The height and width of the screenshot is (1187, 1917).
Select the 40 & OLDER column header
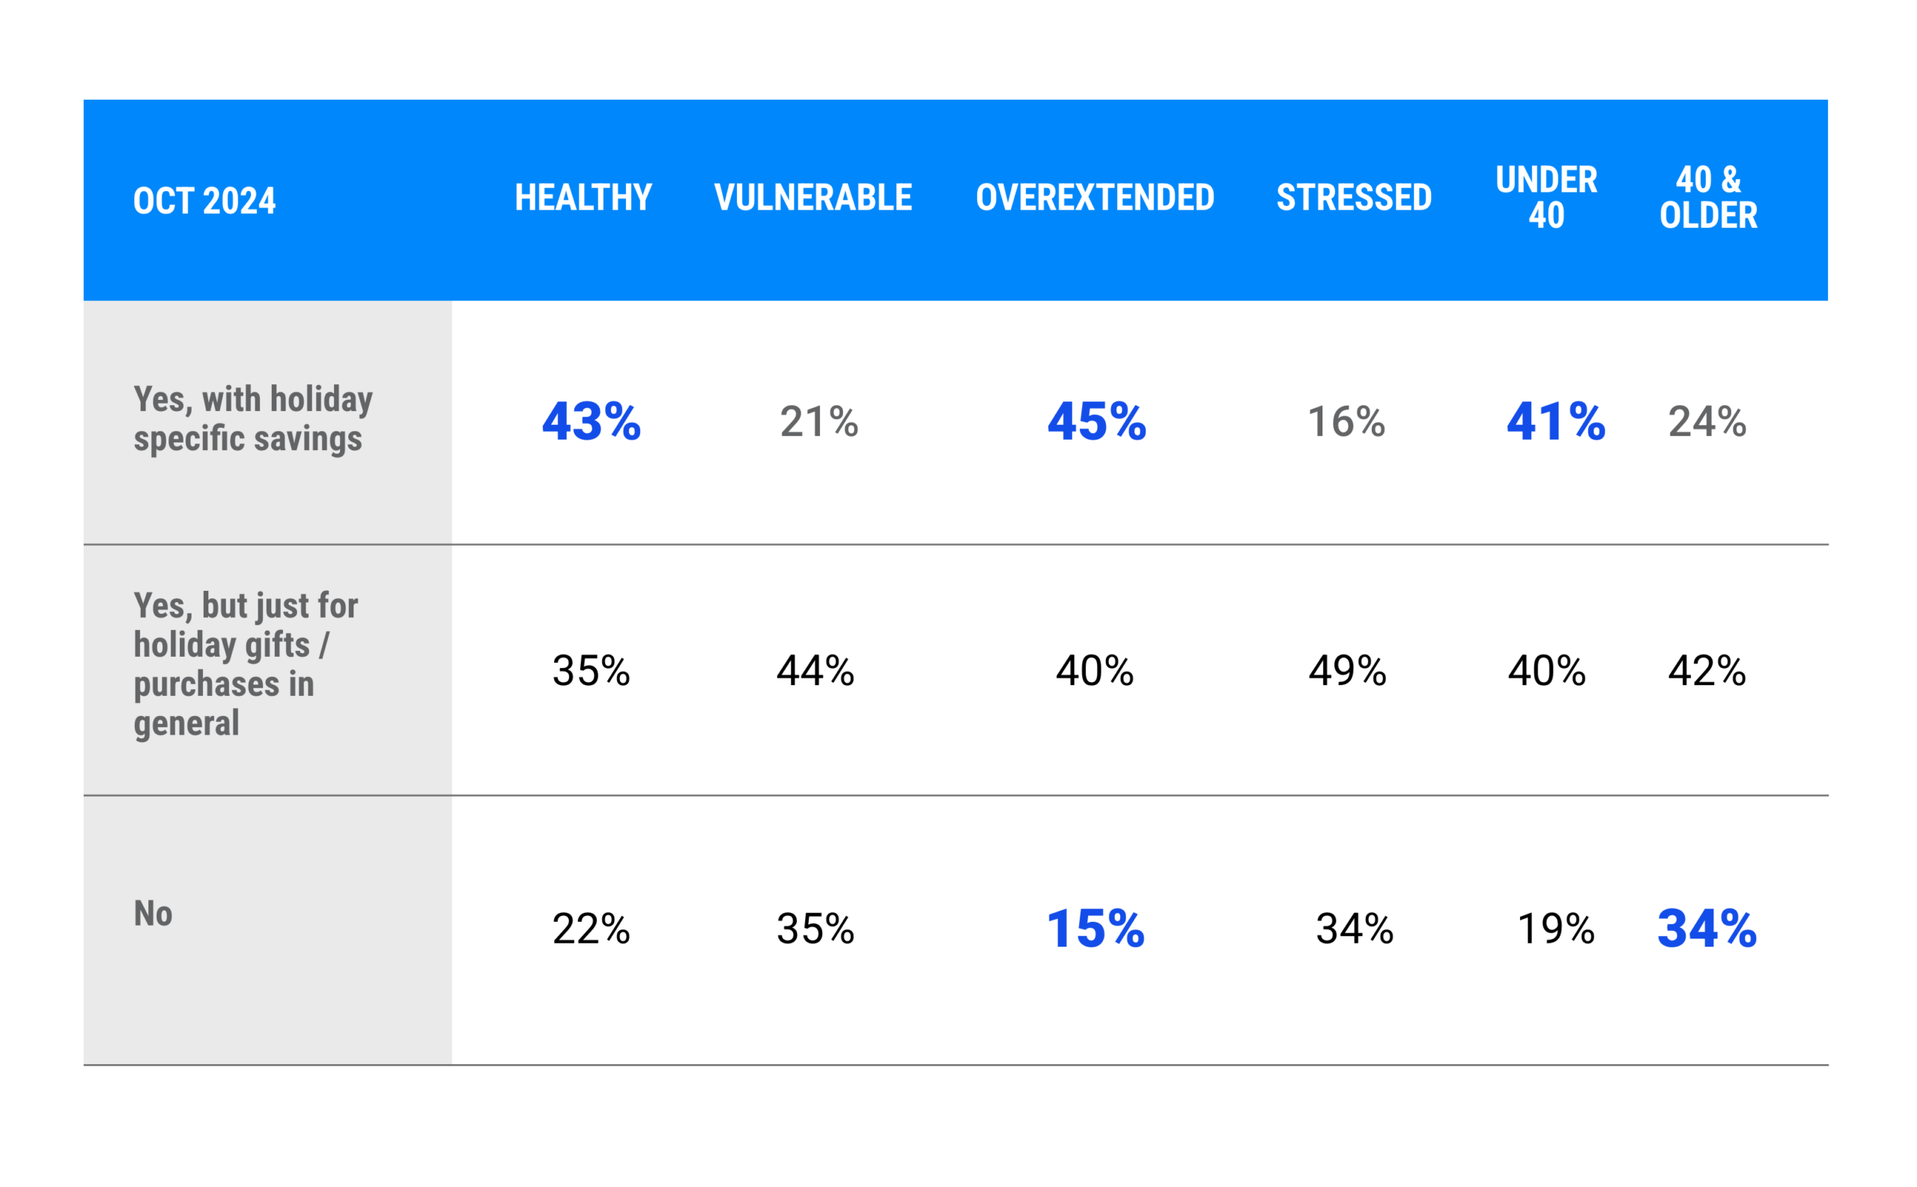click(x=1707, y=197)
